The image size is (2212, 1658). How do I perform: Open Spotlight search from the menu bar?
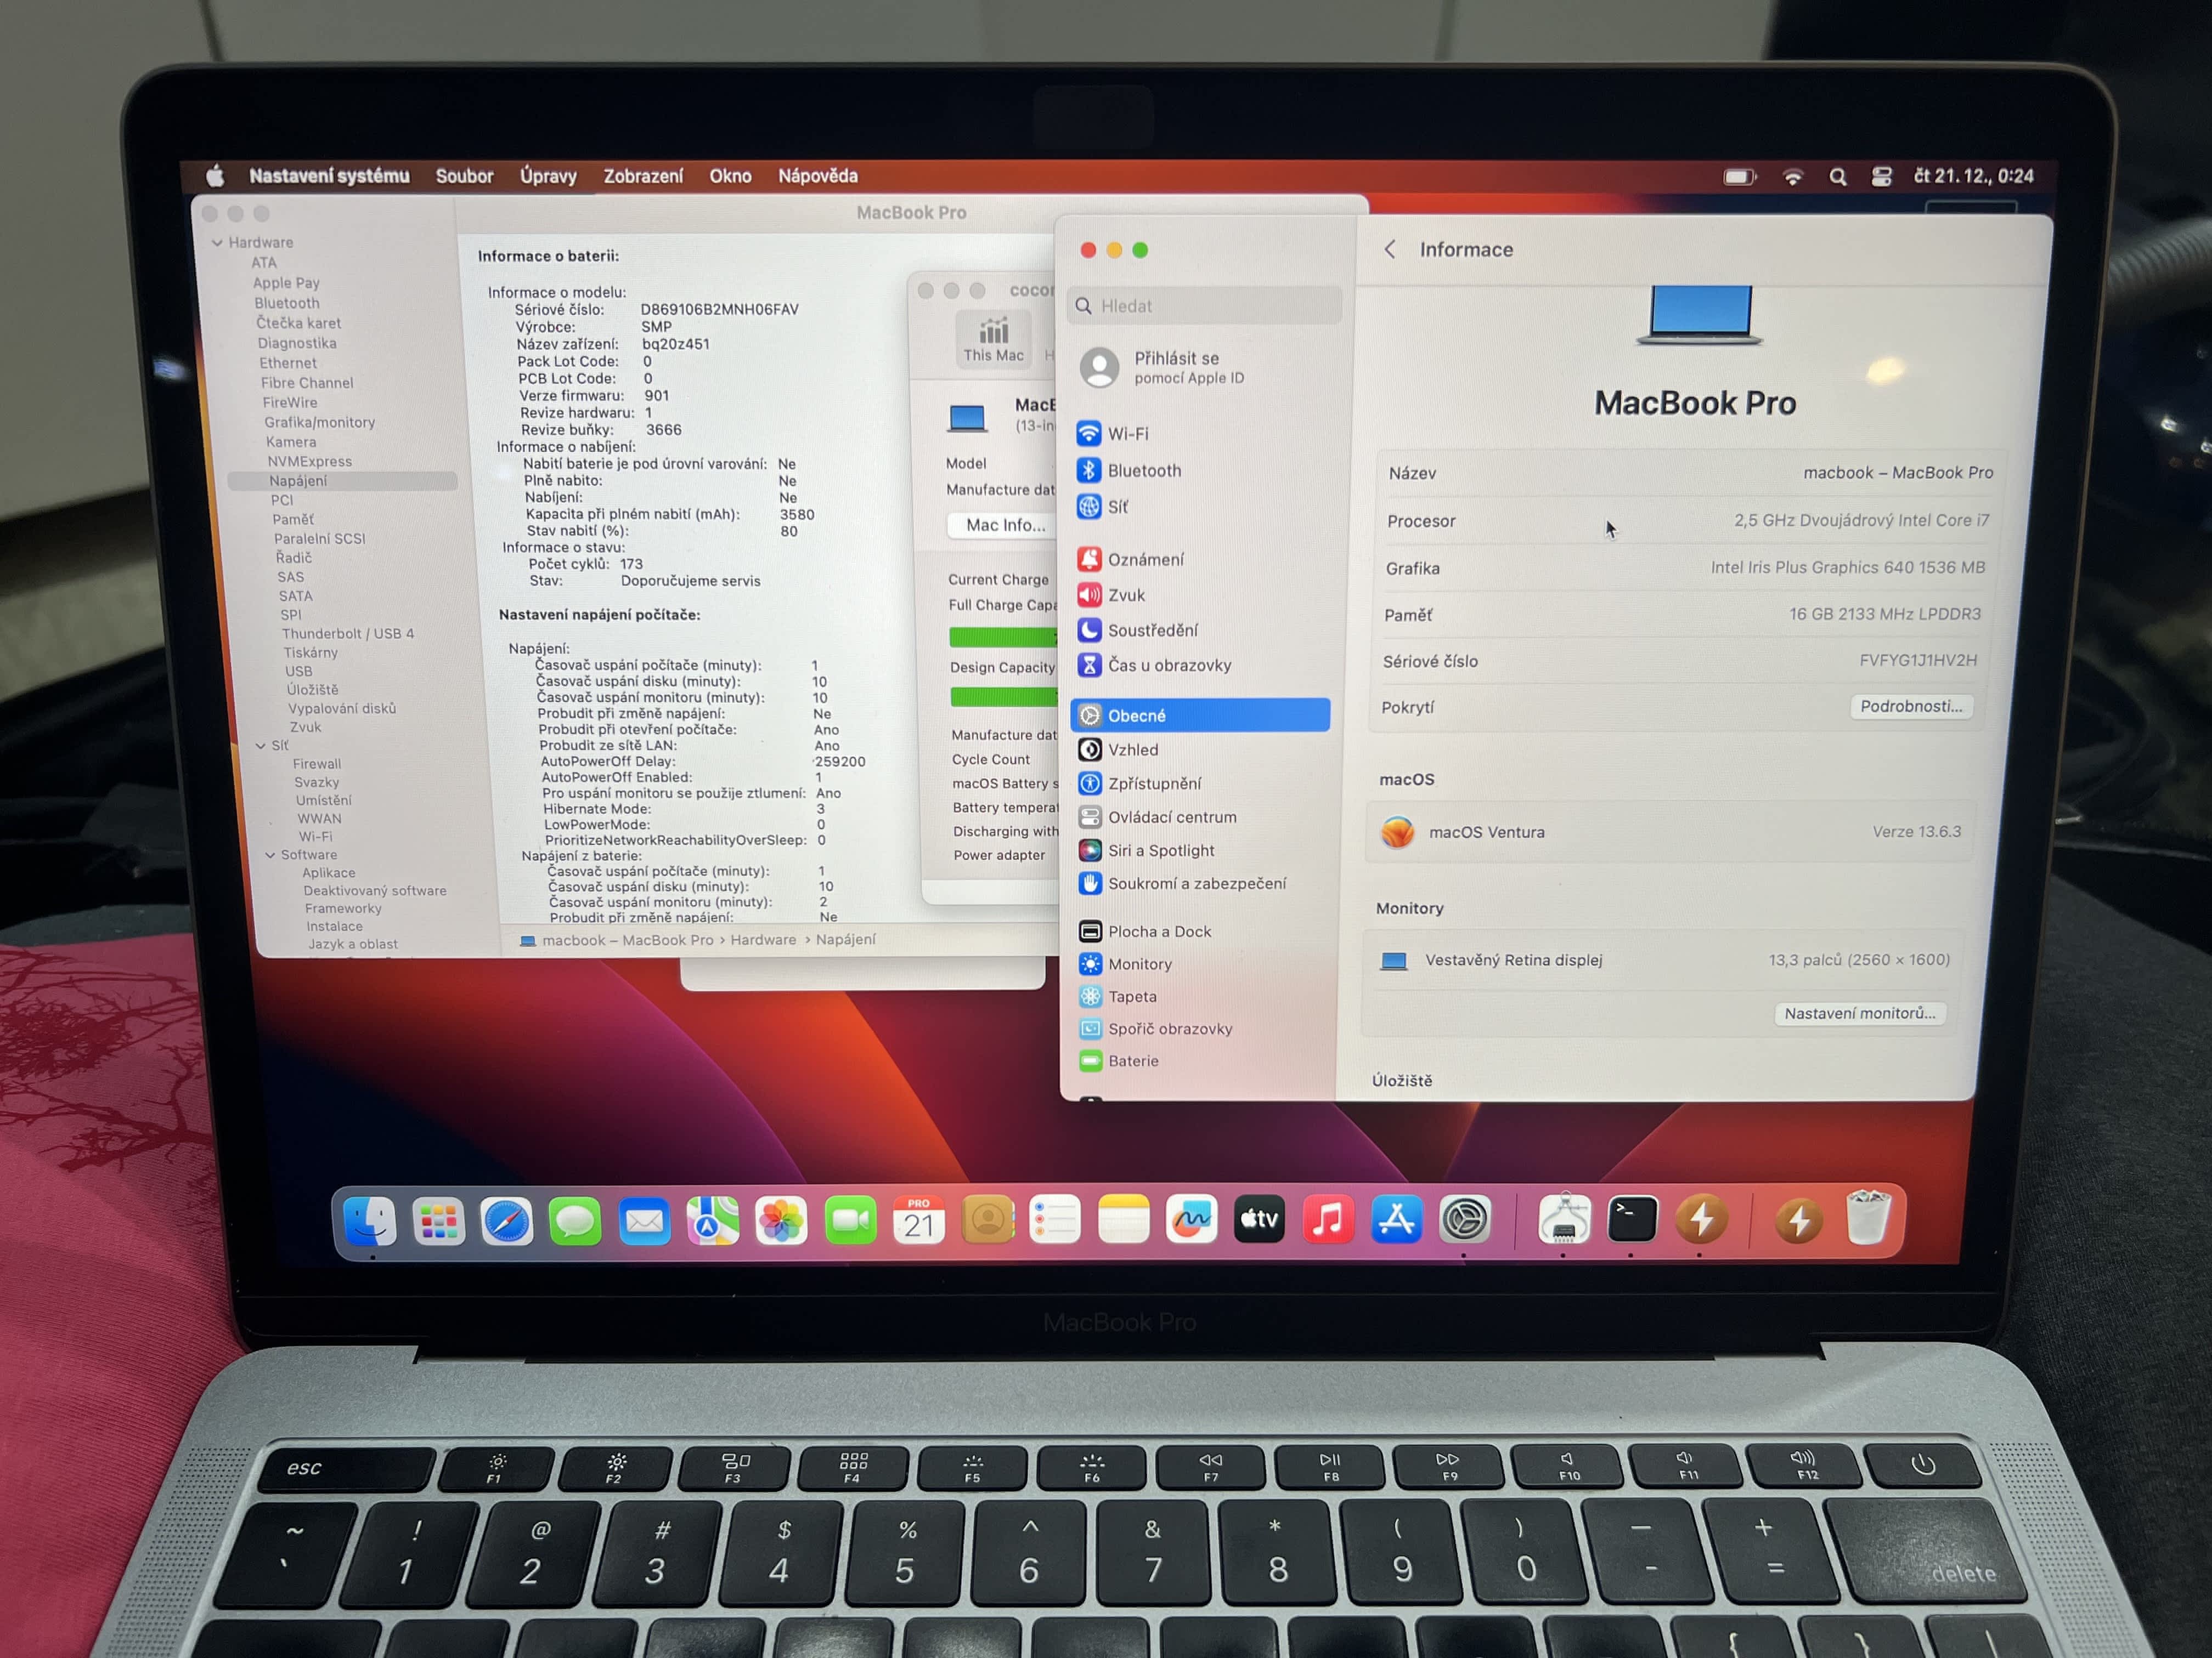click(x=1837, y=177)
